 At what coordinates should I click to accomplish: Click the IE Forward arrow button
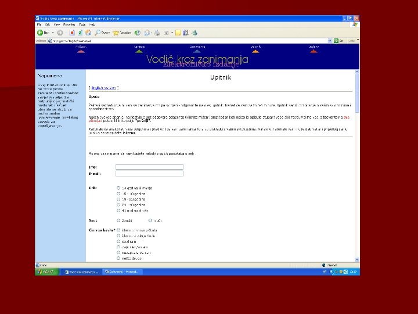pyautogui.click(x=60, y=33)
